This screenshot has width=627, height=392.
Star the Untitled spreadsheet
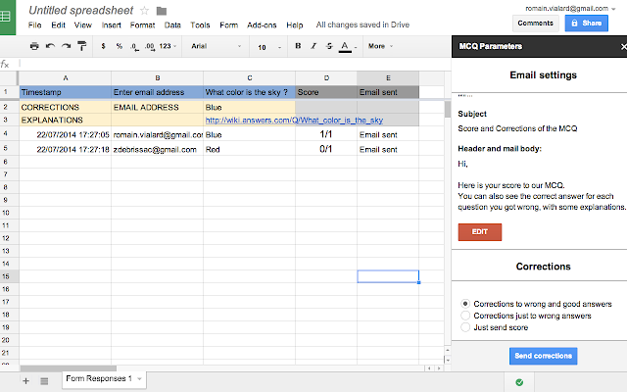click(144, 11)
